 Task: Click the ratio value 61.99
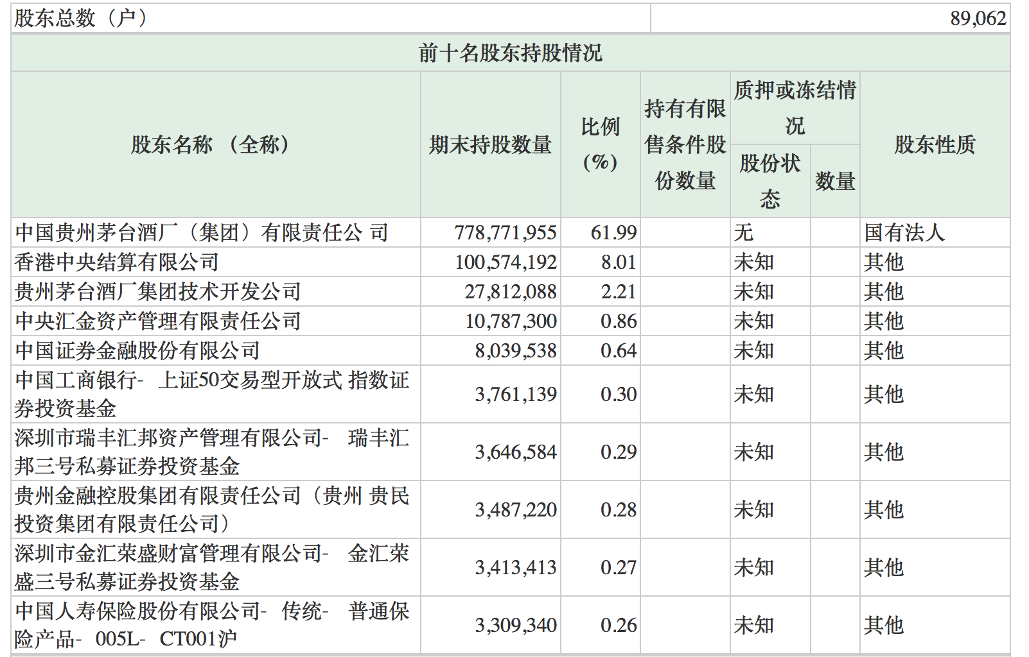click(613, 232)
